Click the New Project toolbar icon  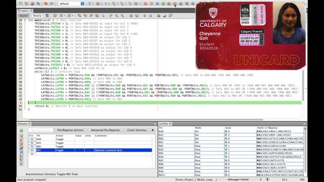click(x=26, y=4)
